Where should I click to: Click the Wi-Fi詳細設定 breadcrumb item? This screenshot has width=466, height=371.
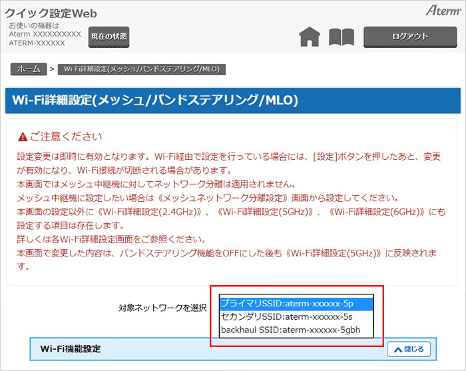(142, 69)
